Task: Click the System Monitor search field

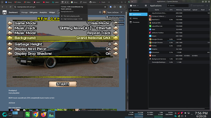Action: point(178,5)
